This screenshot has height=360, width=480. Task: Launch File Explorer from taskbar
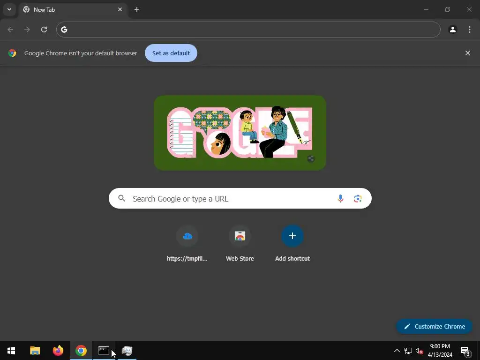click(x=35, y=351)
